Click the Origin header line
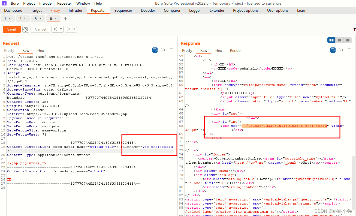This screenshot has height=216, width=356. pyautogui.click(x=33, y=106)
